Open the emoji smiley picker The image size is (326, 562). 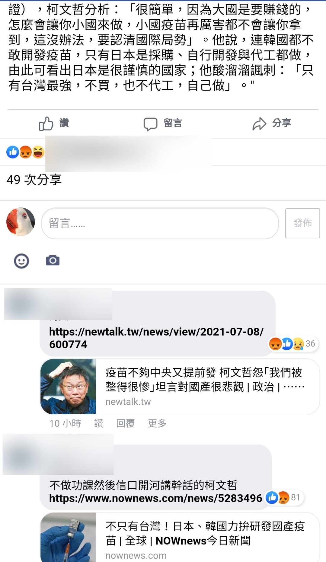click(x=21, y=261)
